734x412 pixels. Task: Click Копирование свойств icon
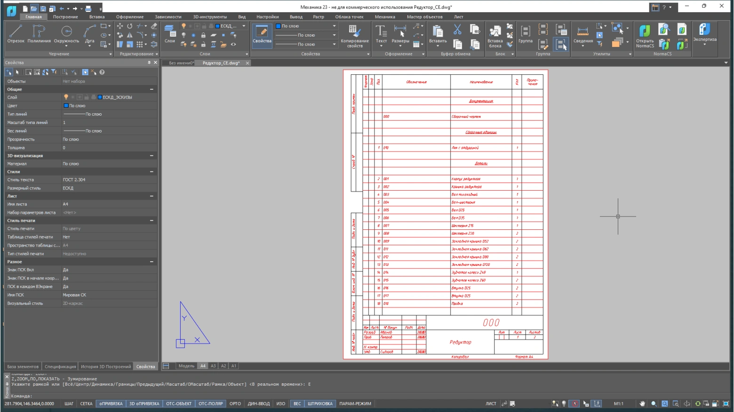[354, 36]
